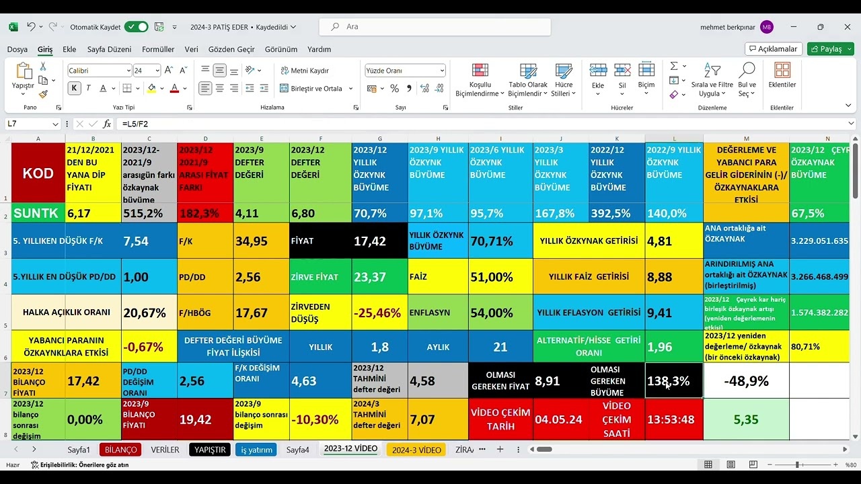This screenshot has width=861, height=484.
Task: Click the Fill down-arrow icon in Düzenleme
Action: tap(674, 80)
